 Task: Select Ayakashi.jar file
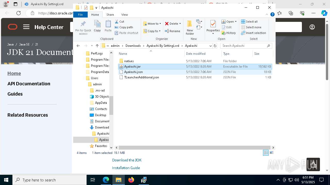(x=195, y=67)
